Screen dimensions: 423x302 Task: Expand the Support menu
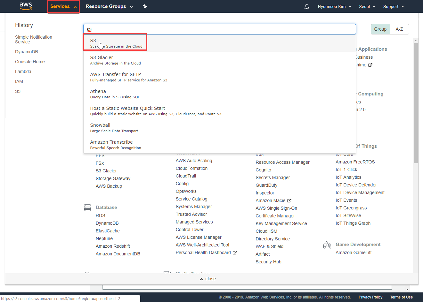pyautogui.click(x=394, y=6)
